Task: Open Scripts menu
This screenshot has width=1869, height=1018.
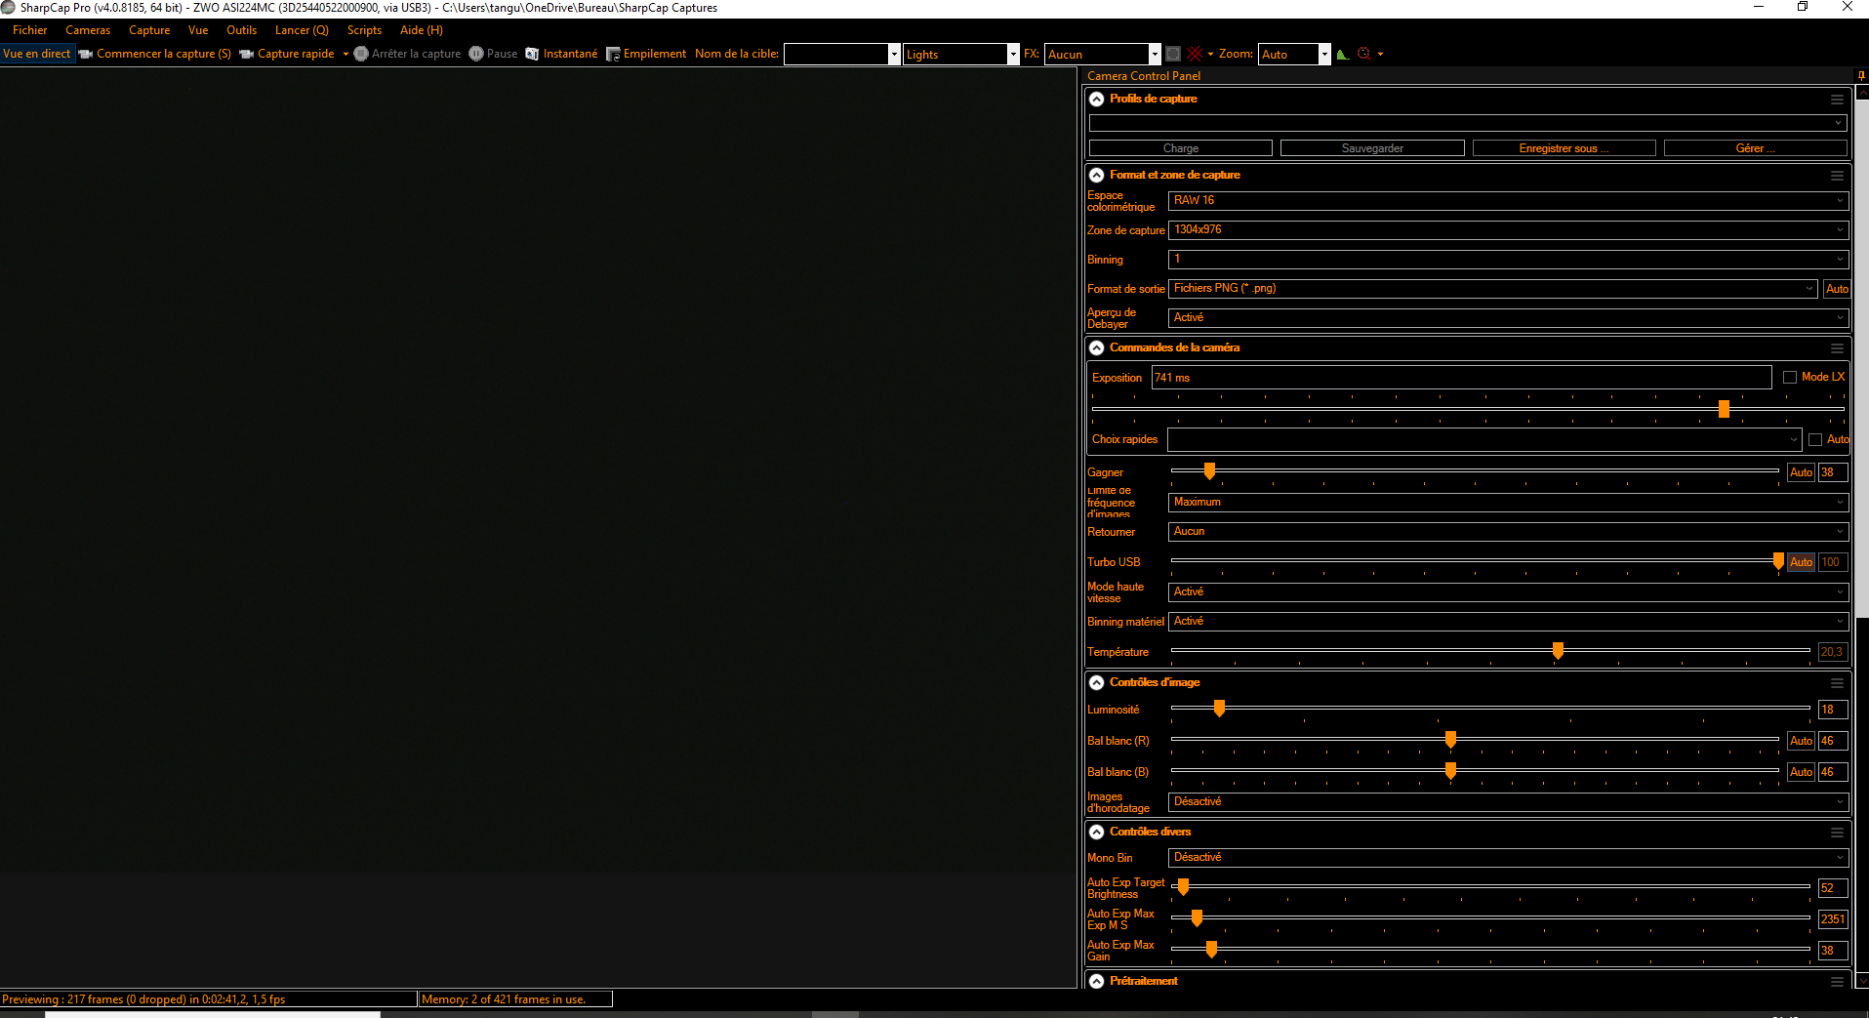Action: (x=364, y=30)
